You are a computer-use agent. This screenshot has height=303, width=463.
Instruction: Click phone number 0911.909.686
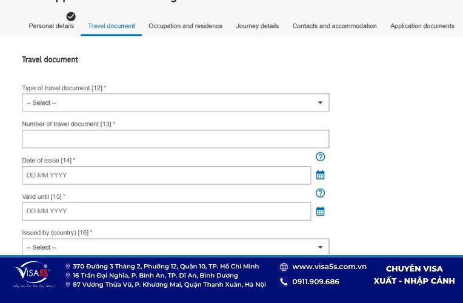[316, 282]
